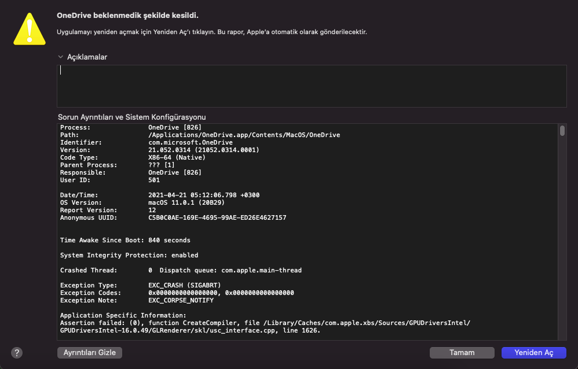Collapse the Açıklamalar disclosure chevron

point(60,57)
